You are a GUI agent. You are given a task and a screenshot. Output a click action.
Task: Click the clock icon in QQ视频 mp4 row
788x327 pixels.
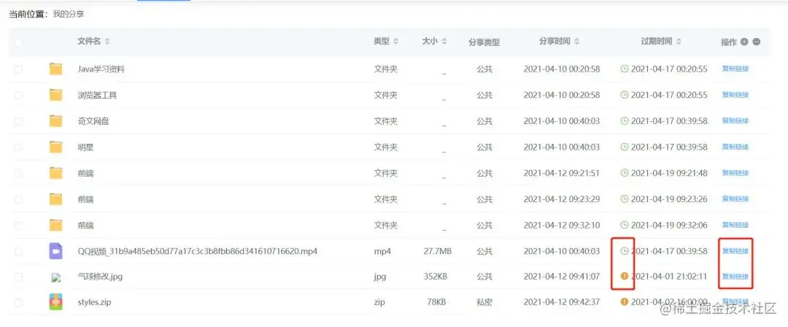pos(625,251)
